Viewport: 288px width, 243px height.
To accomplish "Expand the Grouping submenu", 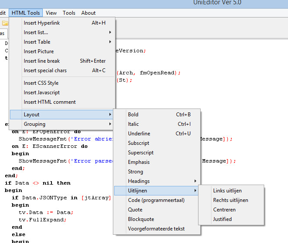I will coord(35,124).
